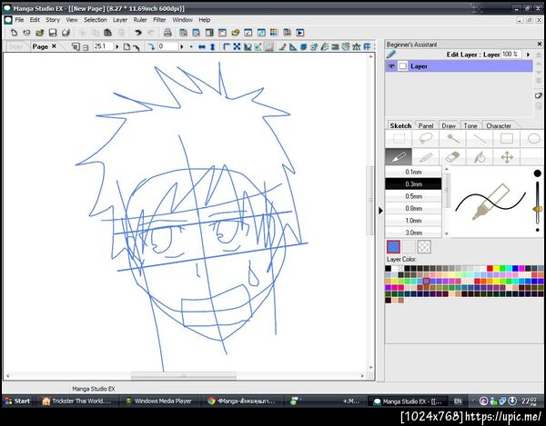Open the Windows Start button

[18, 401]
